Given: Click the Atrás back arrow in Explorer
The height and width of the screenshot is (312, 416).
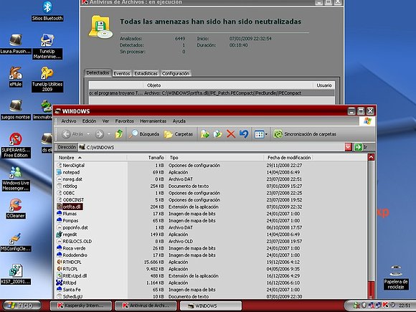Looking at the screenshot, I should click(x=66, y=134).
